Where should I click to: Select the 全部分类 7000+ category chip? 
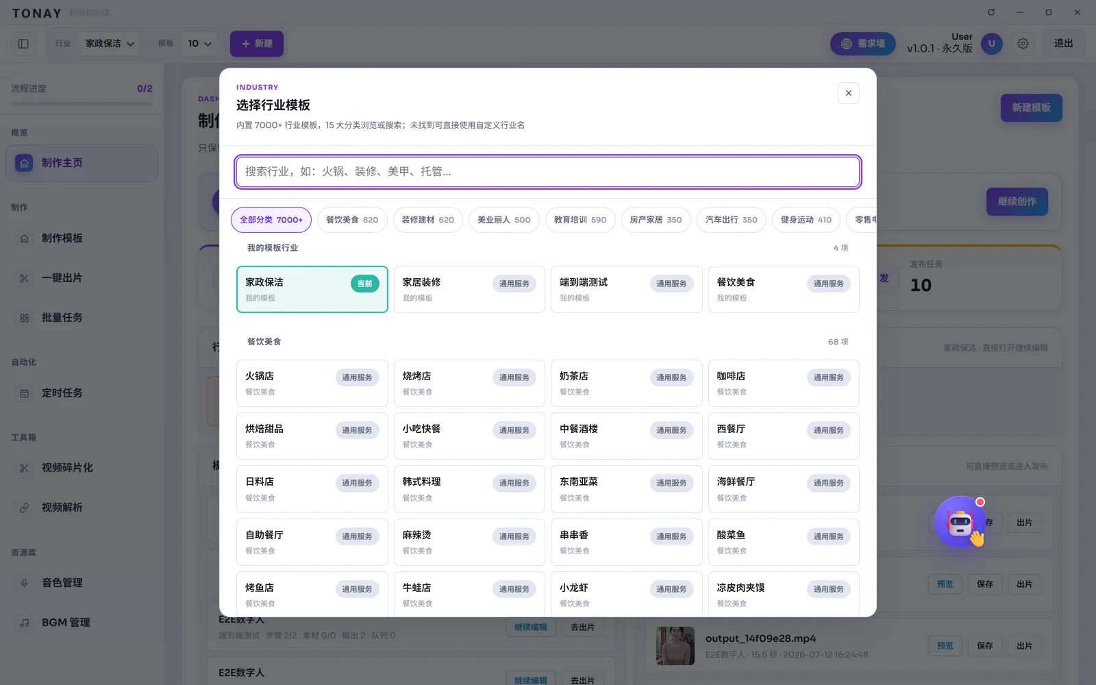271,220
